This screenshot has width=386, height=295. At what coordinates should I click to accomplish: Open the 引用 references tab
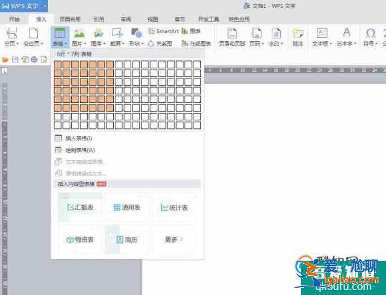tap(98, 19)
